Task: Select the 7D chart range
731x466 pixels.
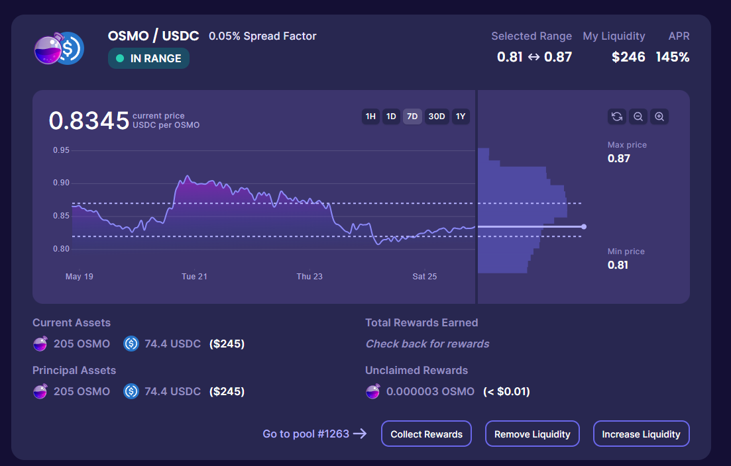Action: 412,117
